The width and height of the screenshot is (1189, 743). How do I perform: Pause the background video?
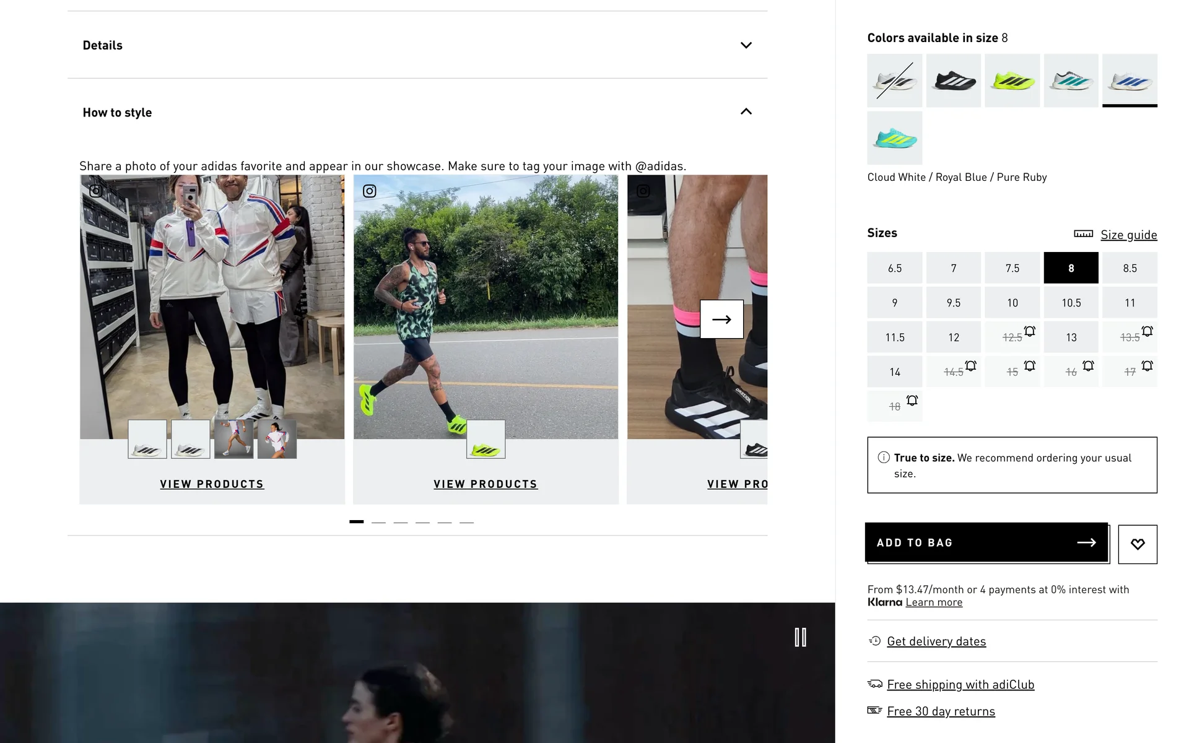[800, 637]
